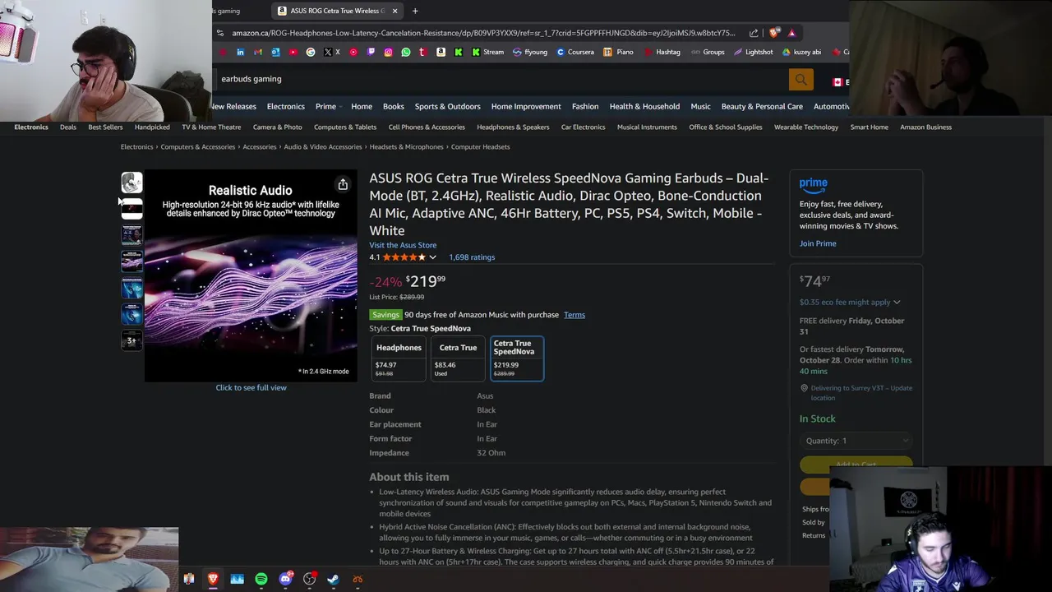
Task: Click the orange Amazon search button
Action: pos(801,80)
